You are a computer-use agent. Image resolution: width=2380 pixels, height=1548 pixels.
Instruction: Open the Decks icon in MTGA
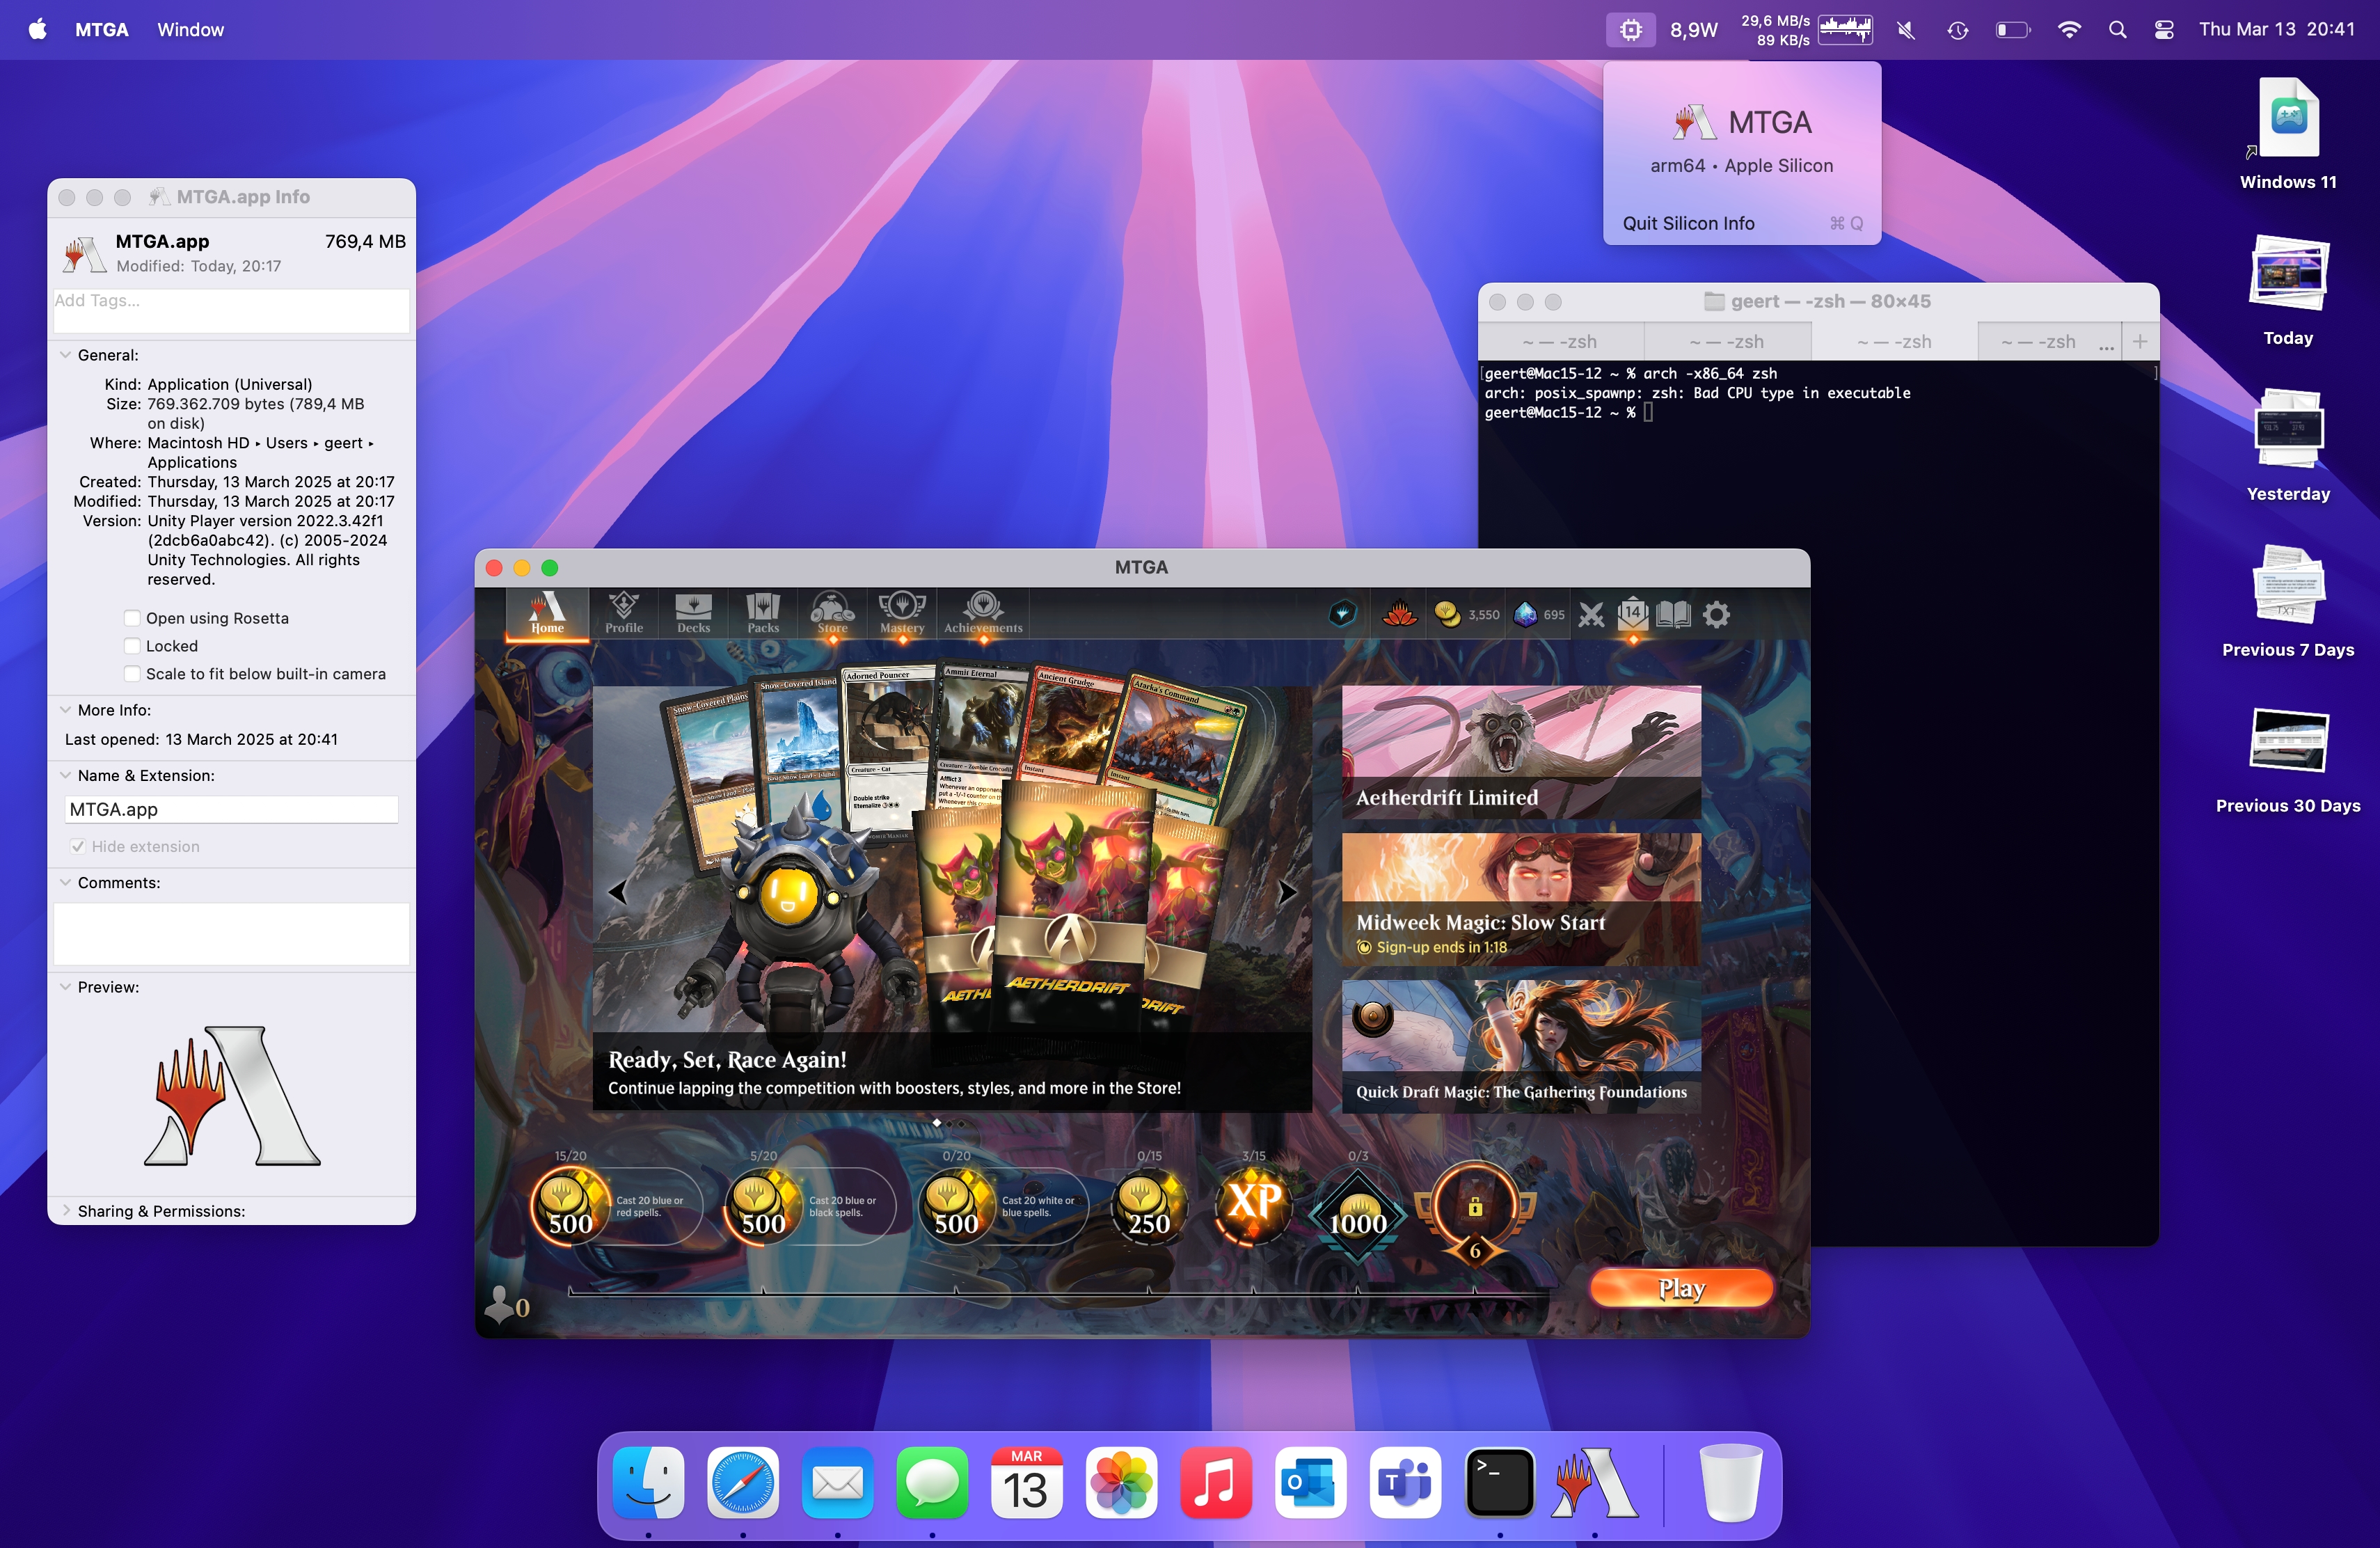click(693, 612)
